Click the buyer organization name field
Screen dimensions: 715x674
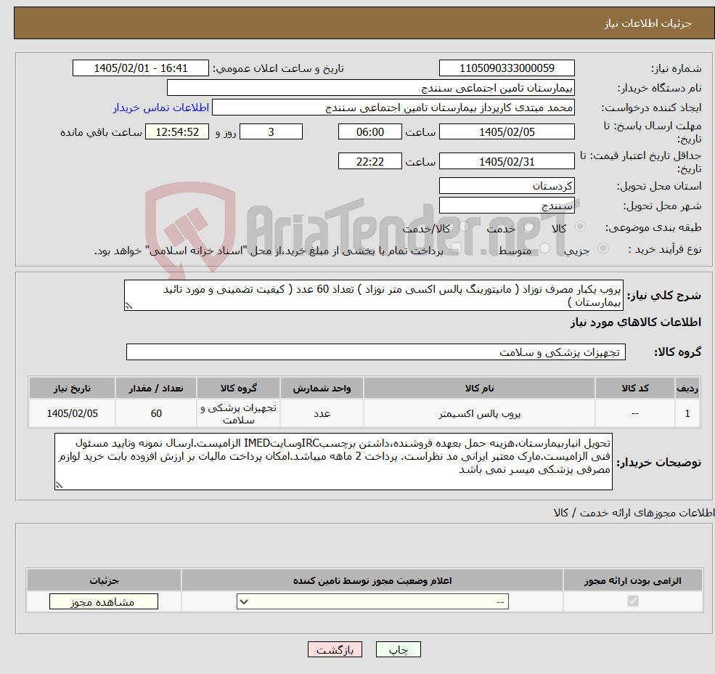pos(371,88)
